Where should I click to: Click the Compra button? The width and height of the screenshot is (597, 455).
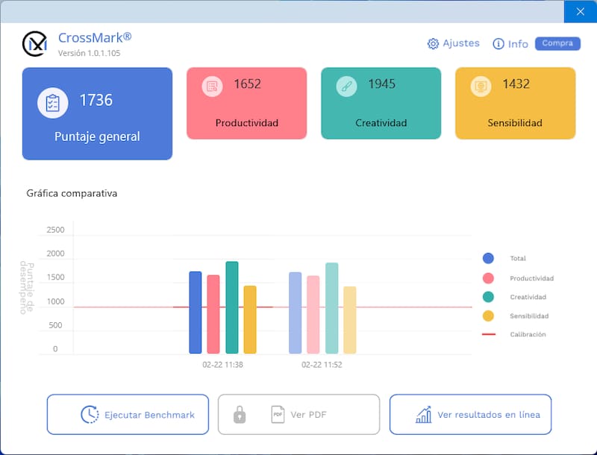(557, 43)
